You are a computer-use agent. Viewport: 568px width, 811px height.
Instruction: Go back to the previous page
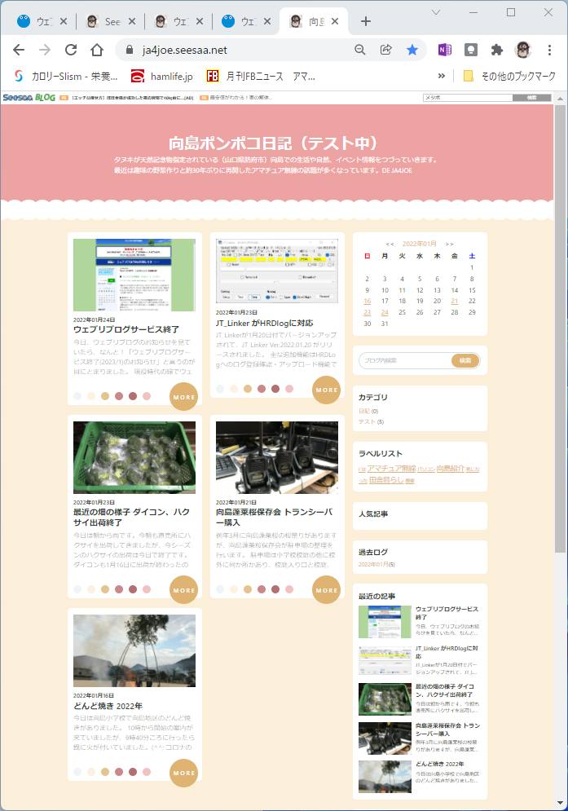19,50
